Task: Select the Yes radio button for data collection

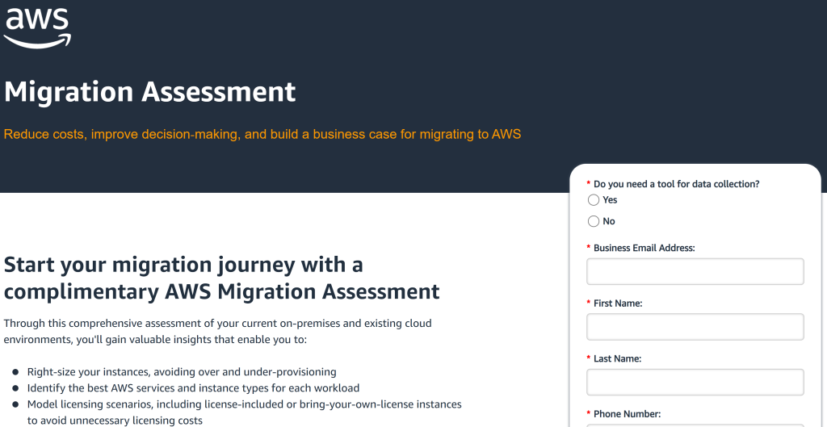Action: coord(594,200)
